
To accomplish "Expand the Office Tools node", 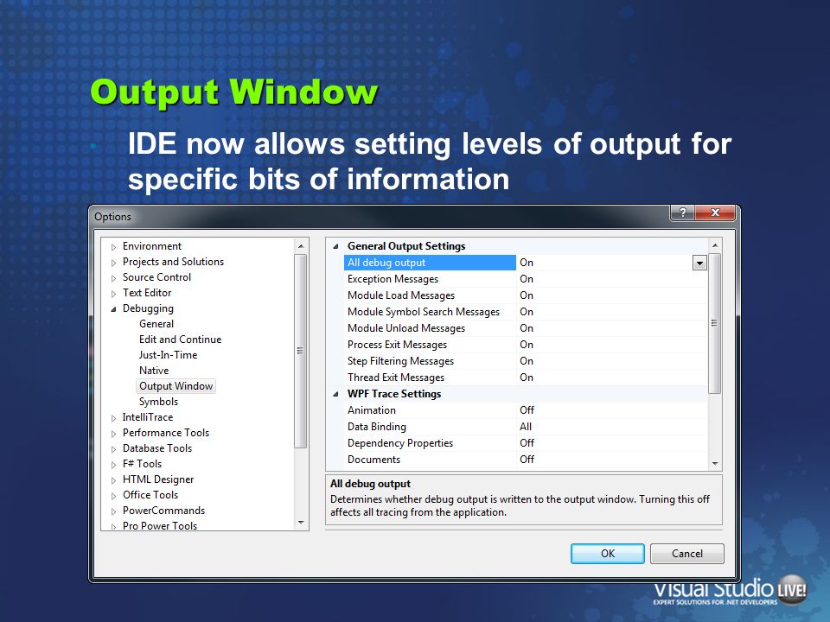I will click(113, 496).
